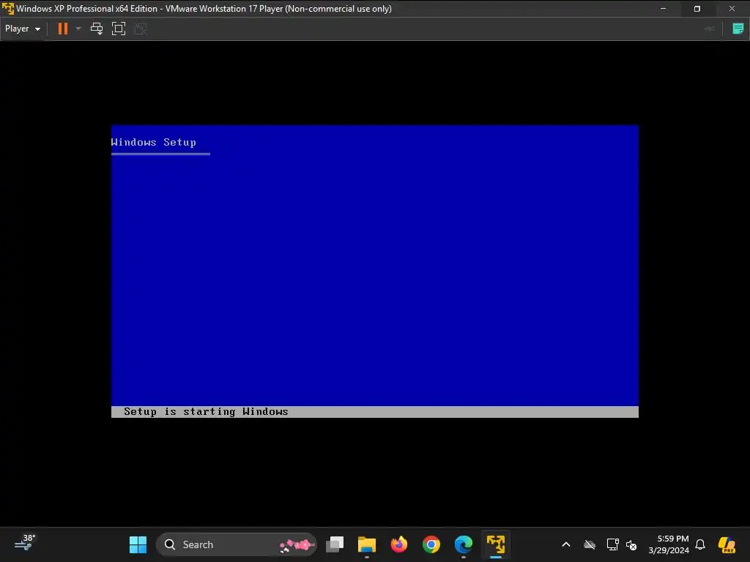Image resolution: width=750 pixels, height=562 pixels.
Task: Click the 'Windows Setup' heading text
Action: 154,142
